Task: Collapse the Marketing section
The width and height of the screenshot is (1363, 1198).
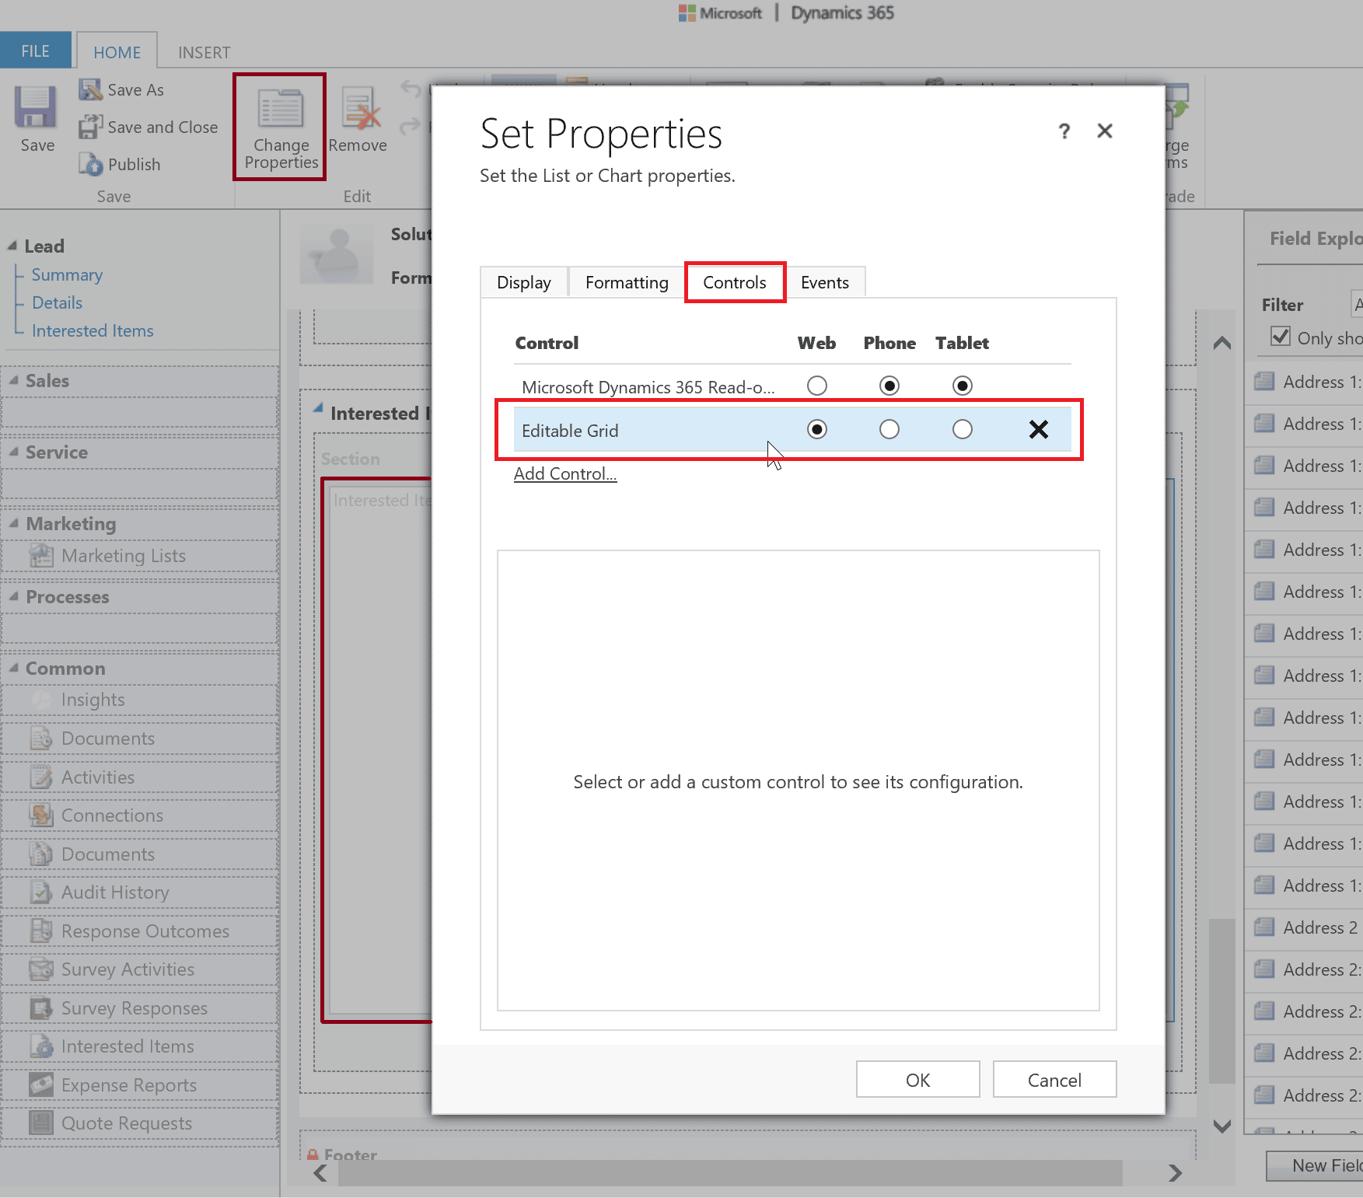Action: pos(14,523)
